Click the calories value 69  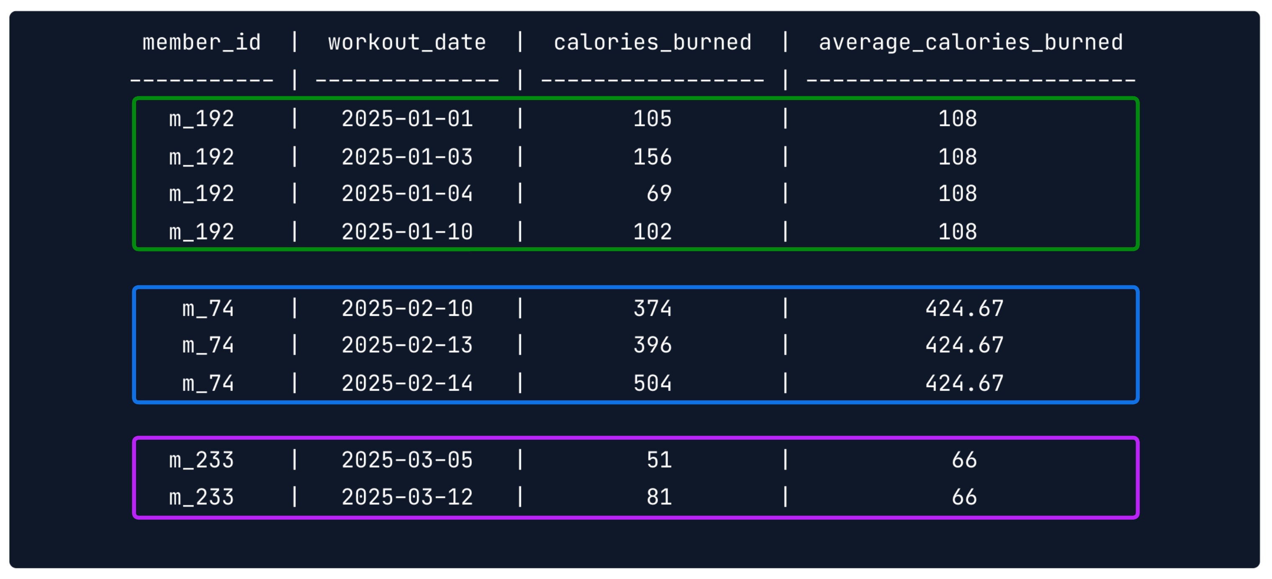tap(659, 194)
